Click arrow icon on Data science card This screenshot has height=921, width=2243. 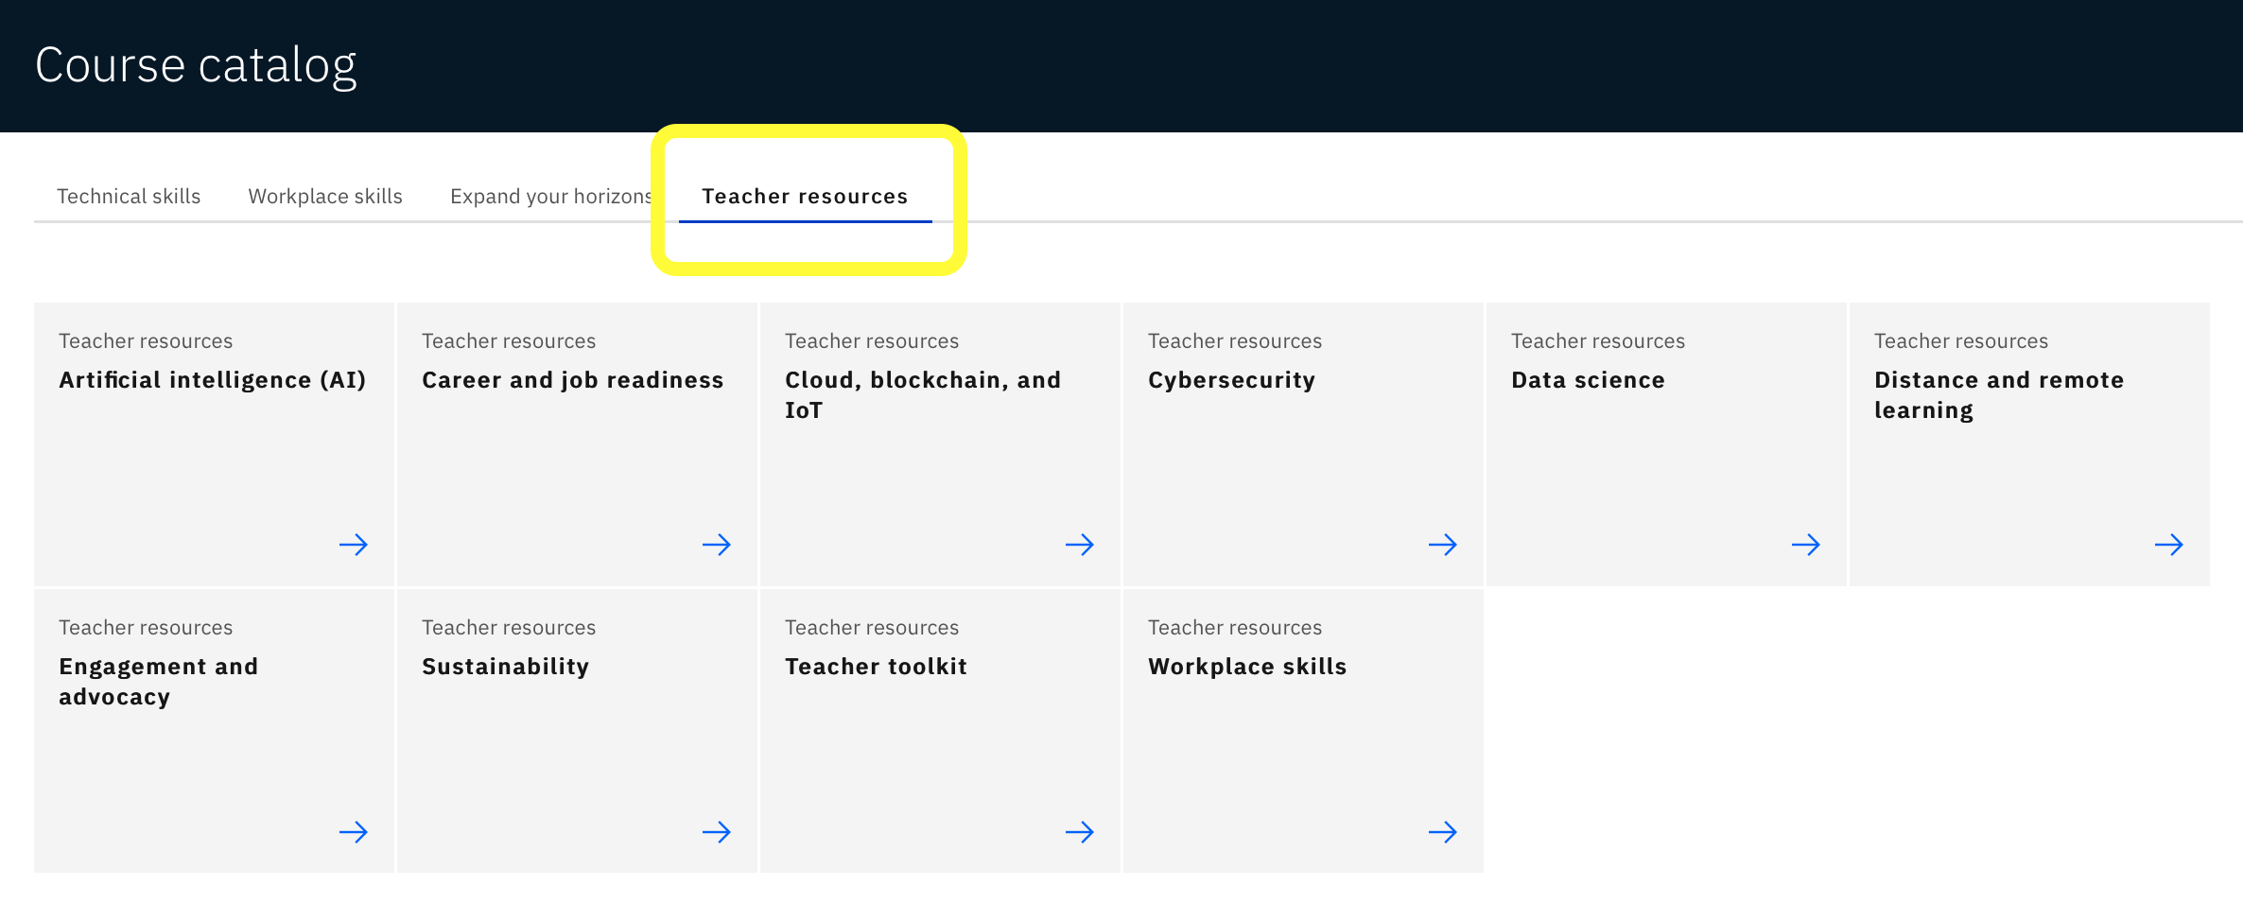pyautogui.click(x=1806, y=545)
